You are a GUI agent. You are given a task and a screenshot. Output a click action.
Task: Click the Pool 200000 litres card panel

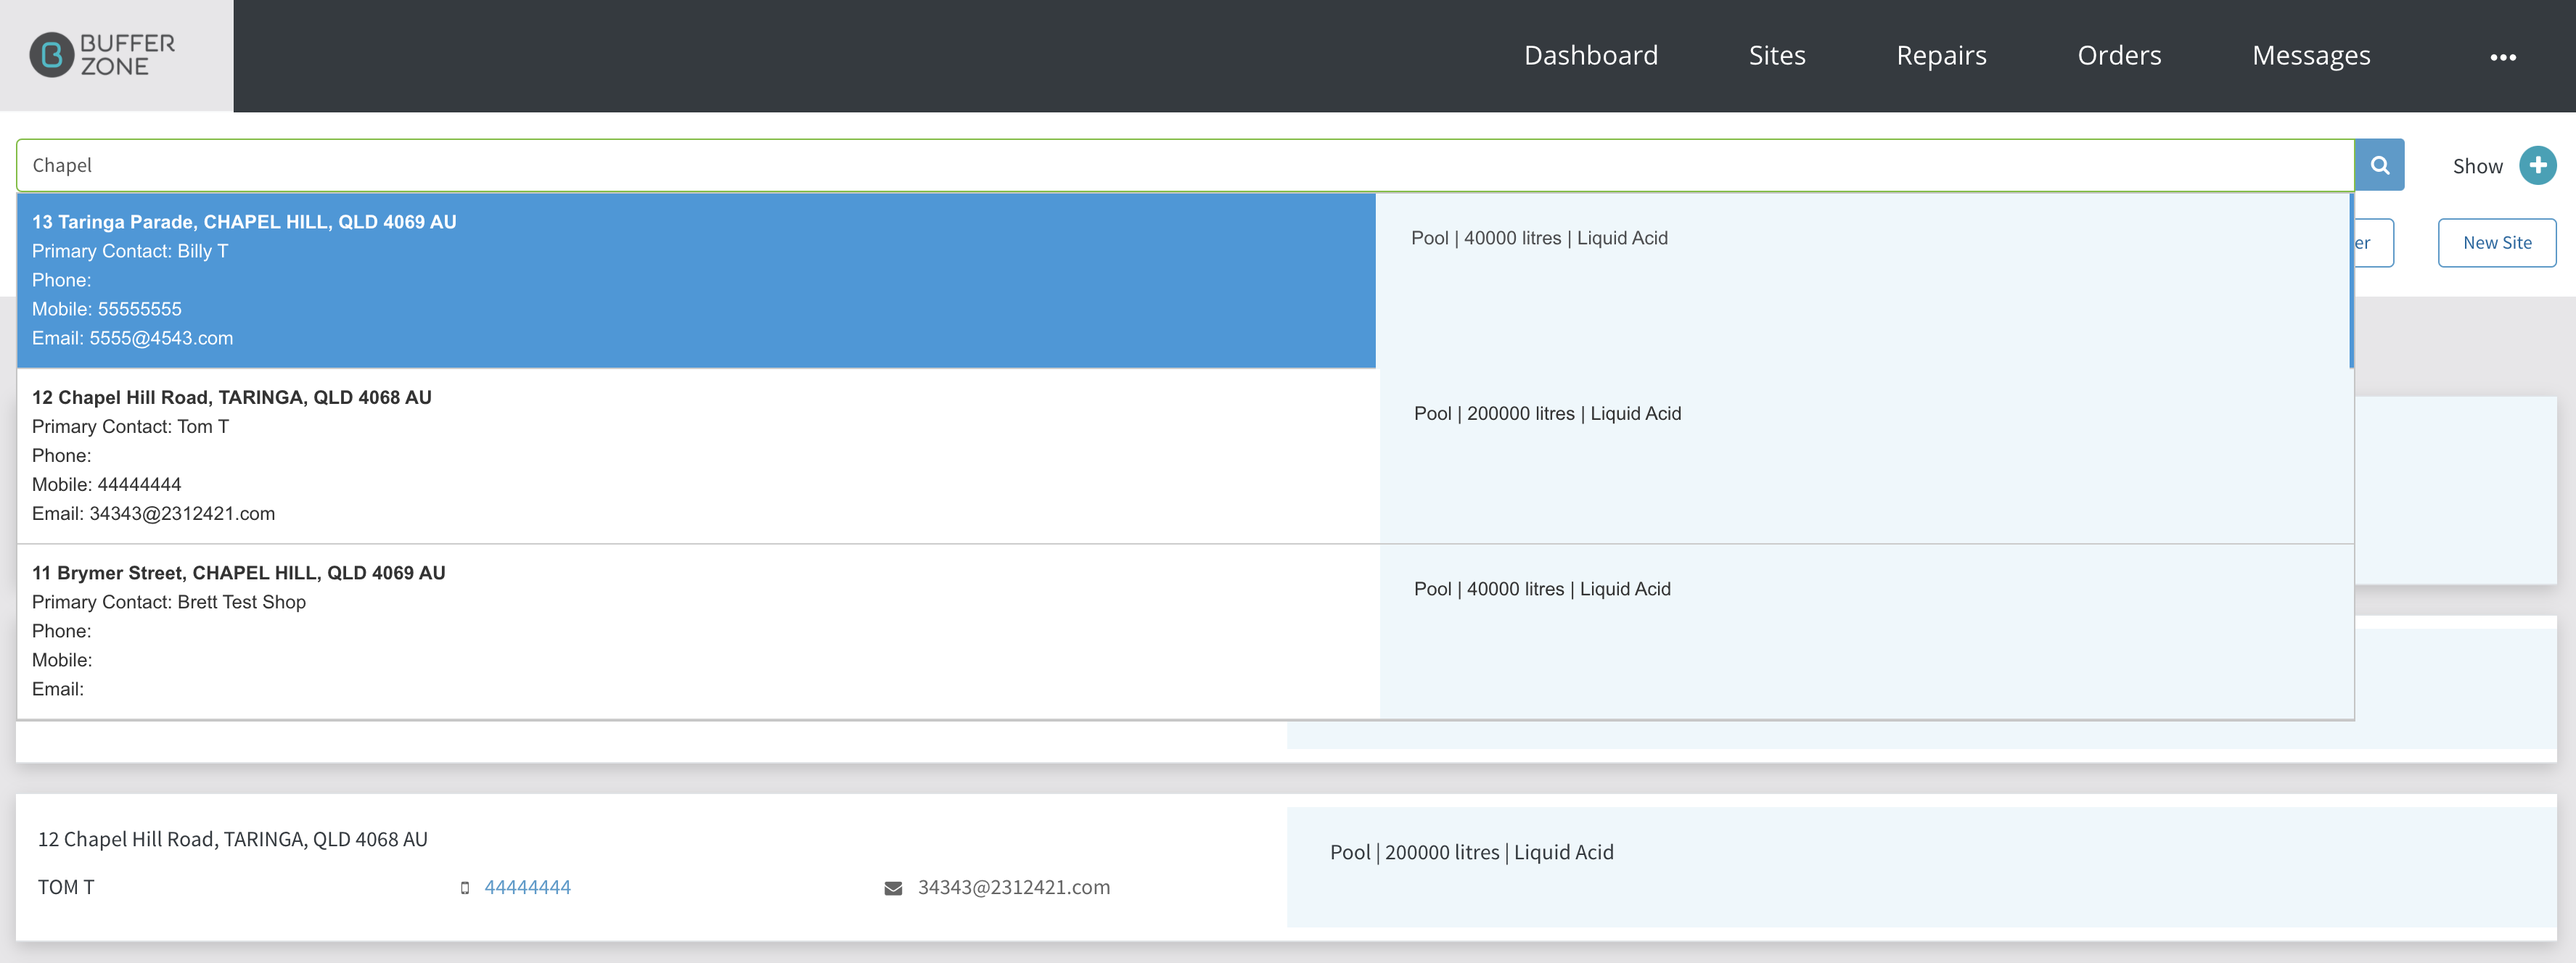coord(1921,867)
